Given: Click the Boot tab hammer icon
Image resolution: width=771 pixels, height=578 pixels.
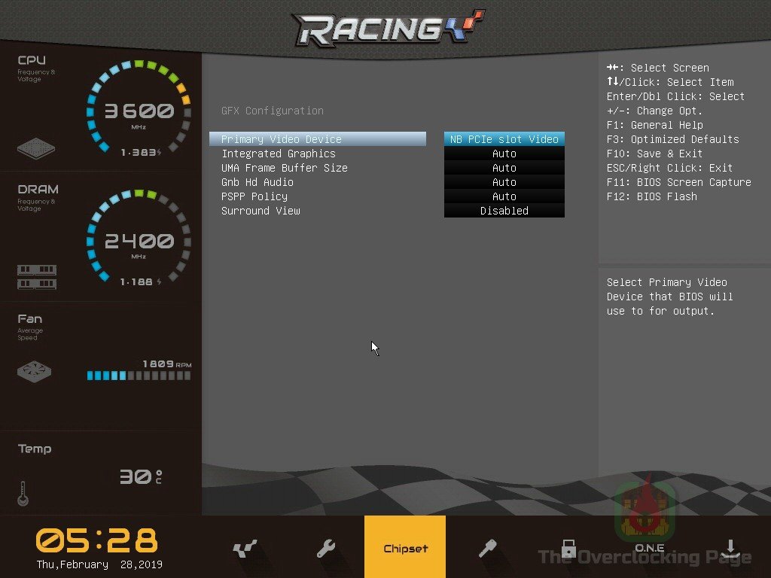Looking at the screenshot, I should click(487, 549).
